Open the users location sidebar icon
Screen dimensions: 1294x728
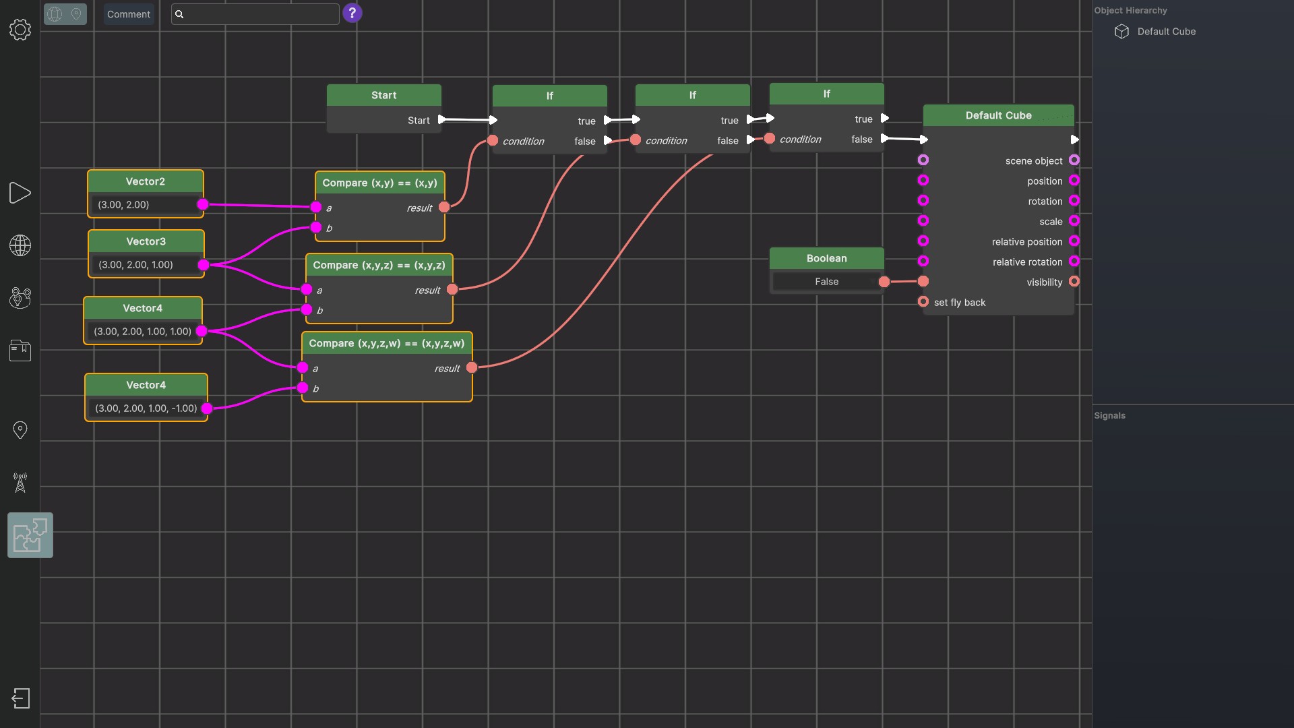click(20, 298)
